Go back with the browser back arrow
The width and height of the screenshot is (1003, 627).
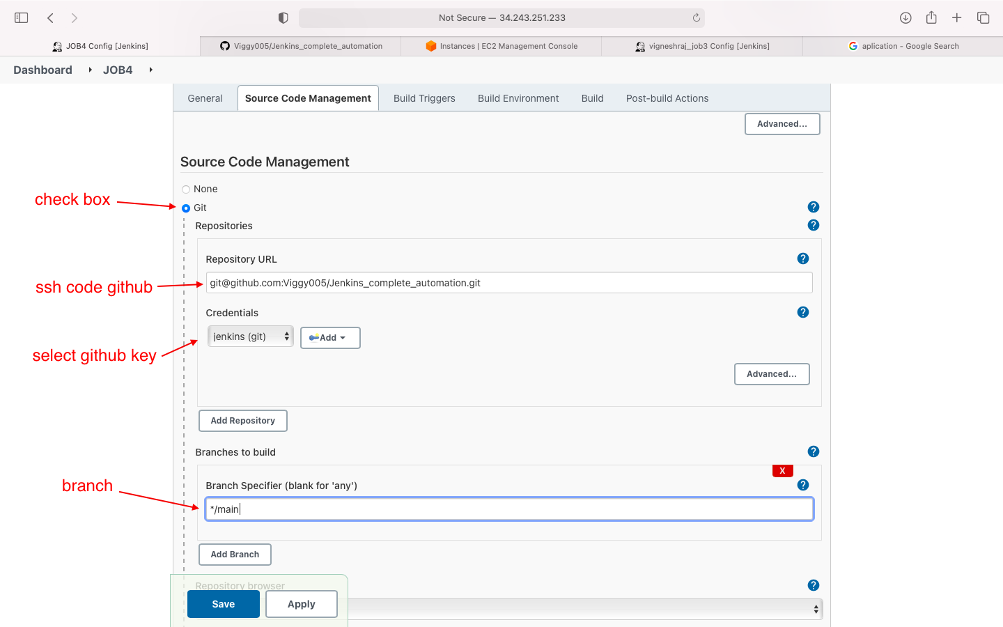click(x=50, y=18)
